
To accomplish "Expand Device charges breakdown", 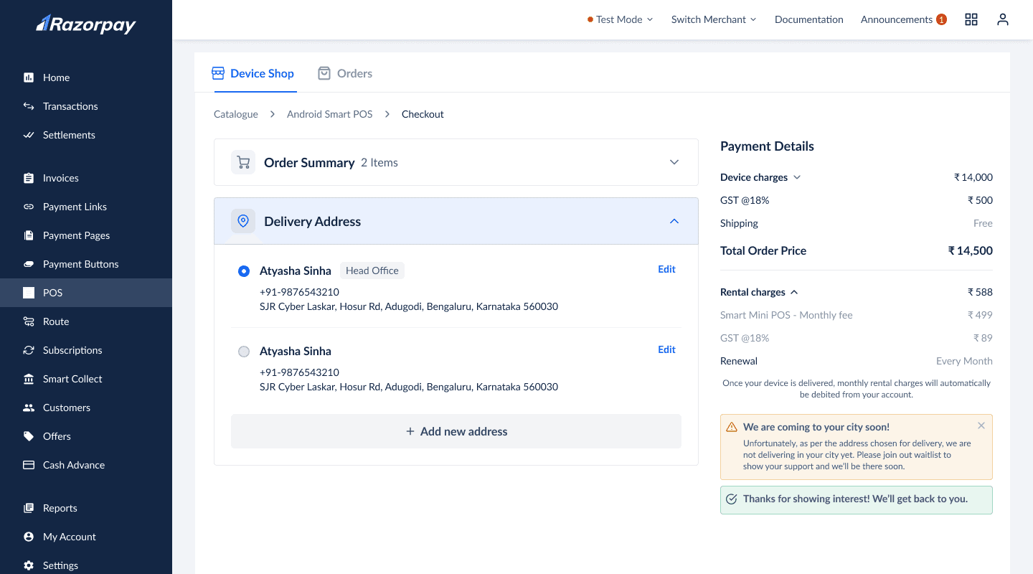I will click(x=796, y=177).
